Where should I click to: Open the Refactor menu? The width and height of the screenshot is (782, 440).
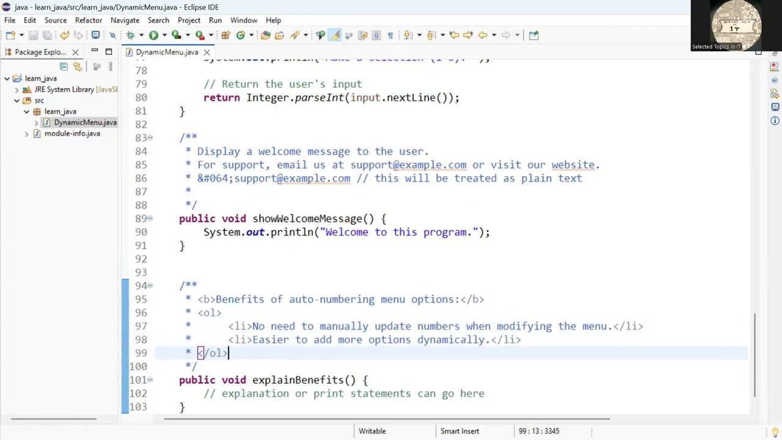(x=89, y=20)
